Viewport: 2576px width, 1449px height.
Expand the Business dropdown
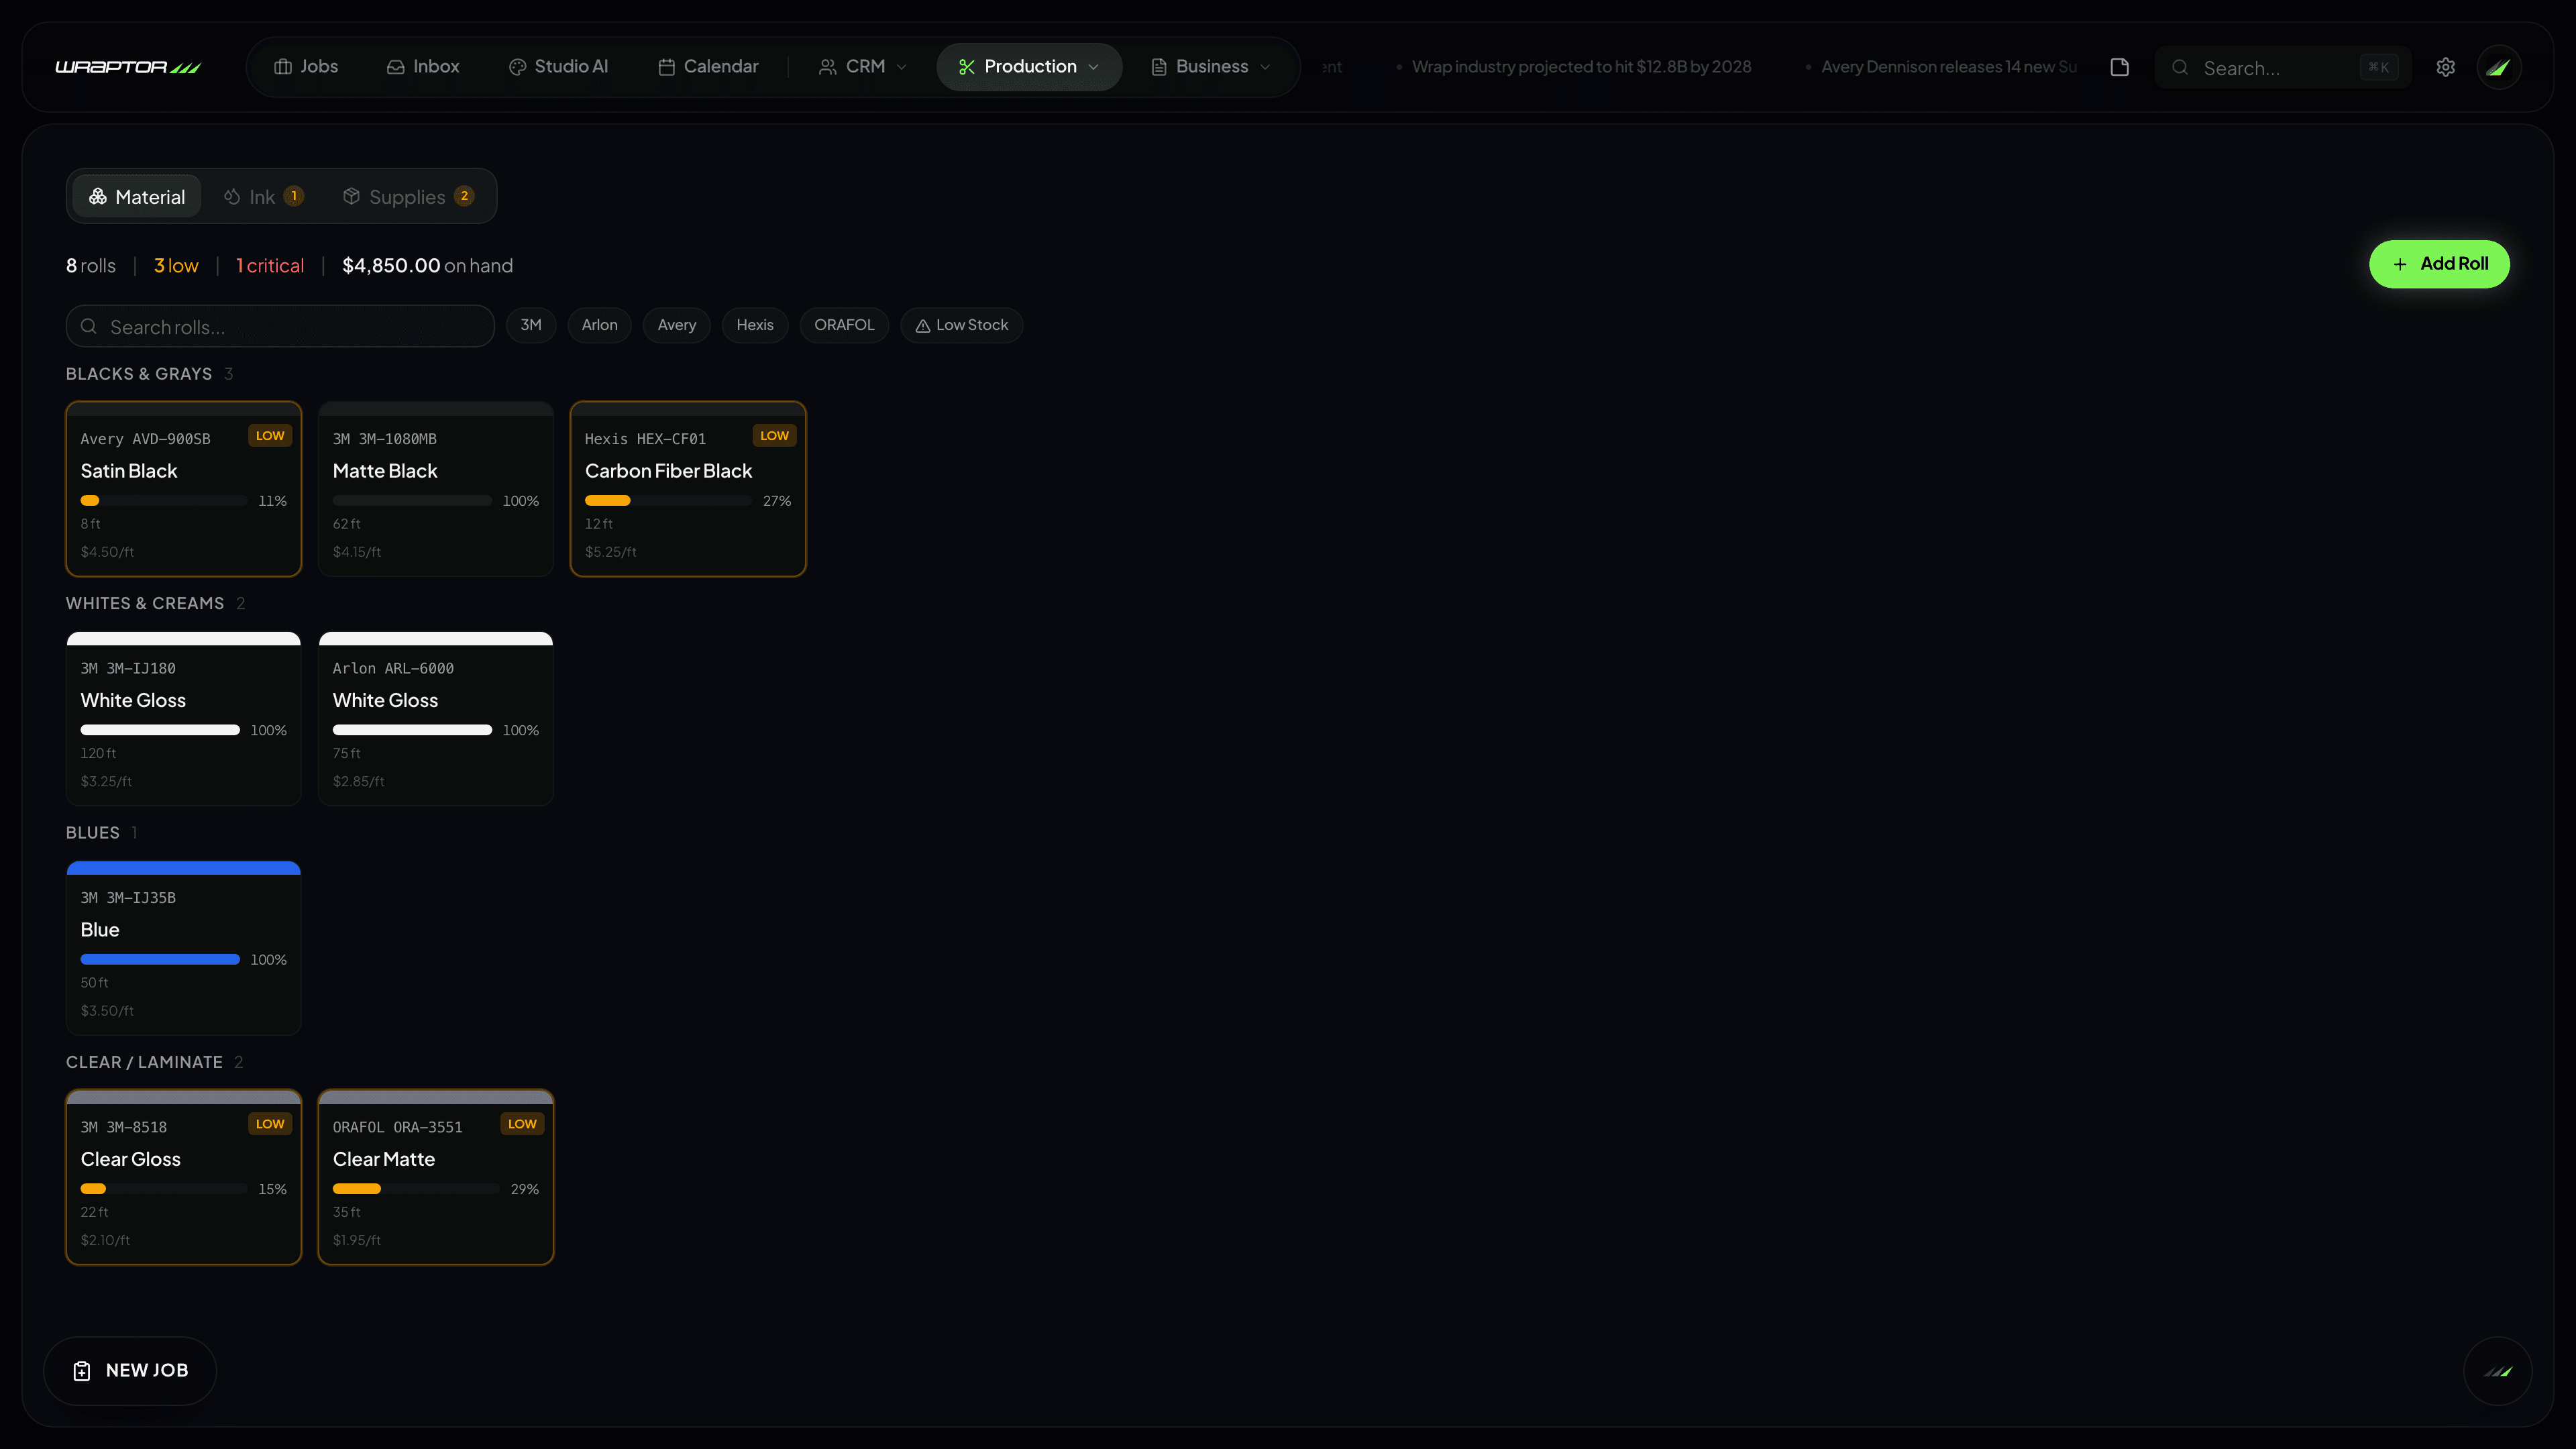pos(1210,66)
